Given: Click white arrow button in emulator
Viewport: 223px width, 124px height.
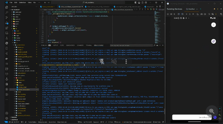Looking at the screenshot, I should coord(214,25).
